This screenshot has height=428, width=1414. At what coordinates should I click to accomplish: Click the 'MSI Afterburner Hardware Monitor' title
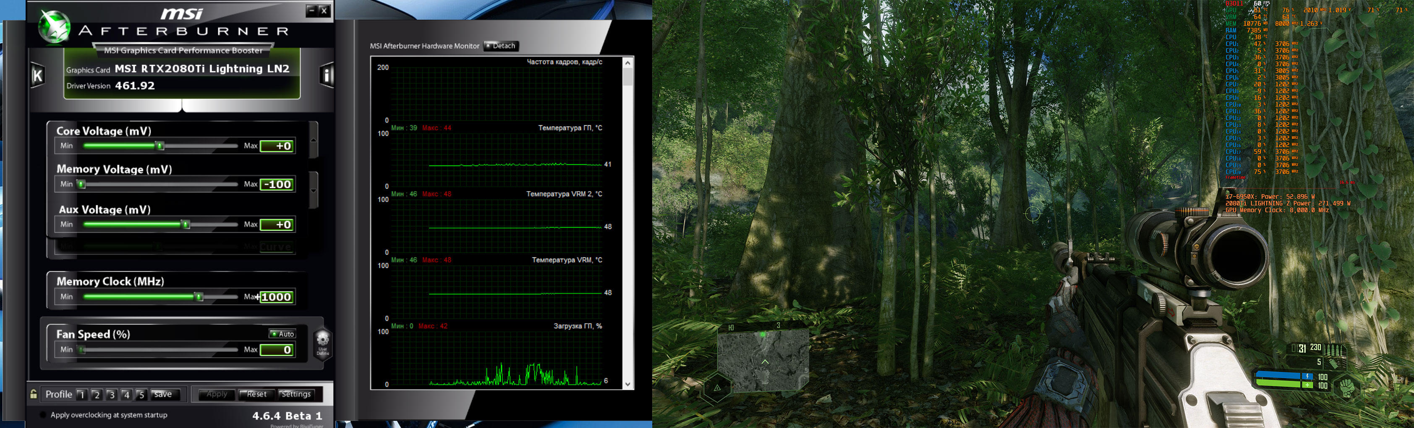(x=425, y=46)
